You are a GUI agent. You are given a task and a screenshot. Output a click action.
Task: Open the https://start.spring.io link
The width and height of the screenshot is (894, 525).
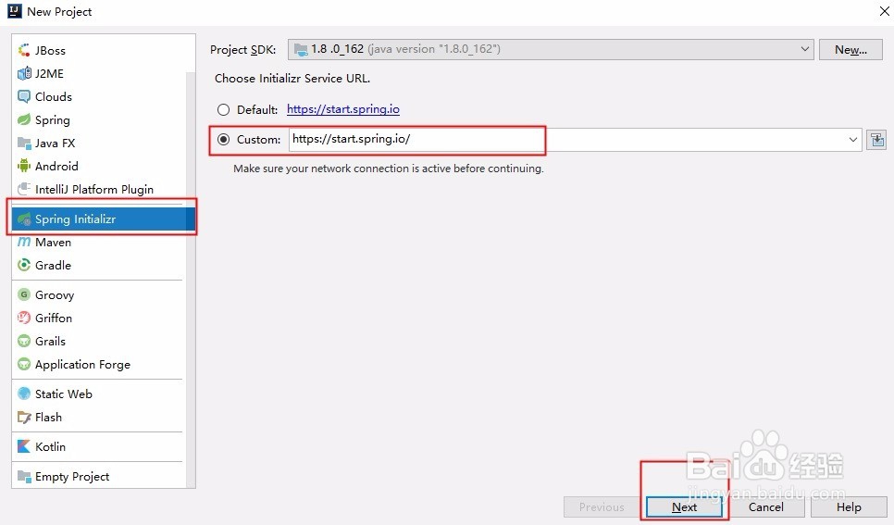(x=342, y=109)
